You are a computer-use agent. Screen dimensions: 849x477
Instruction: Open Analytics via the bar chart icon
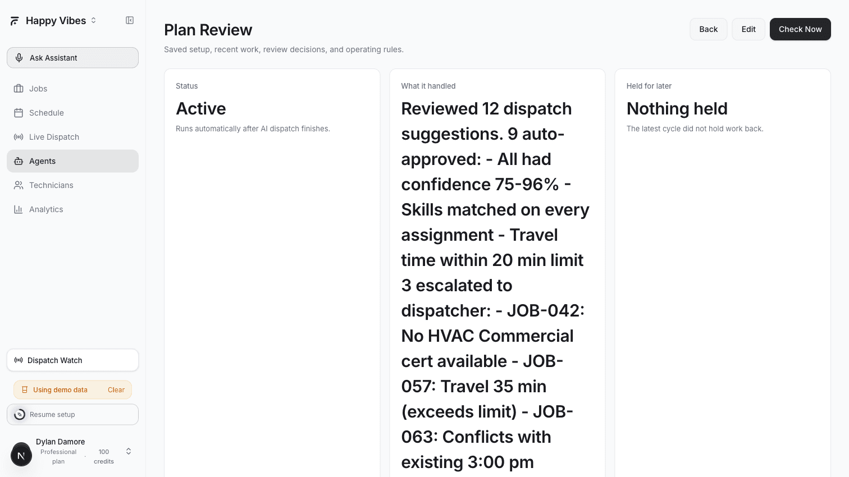point(18,209)
